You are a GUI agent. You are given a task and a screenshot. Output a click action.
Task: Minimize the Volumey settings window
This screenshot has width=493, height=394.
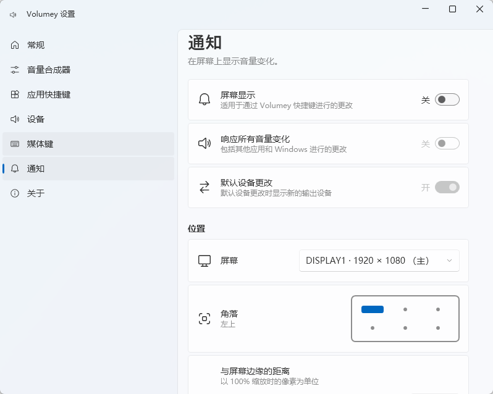coord(425,9)
